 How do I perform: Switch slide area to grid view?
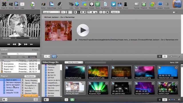click(160, 56)
